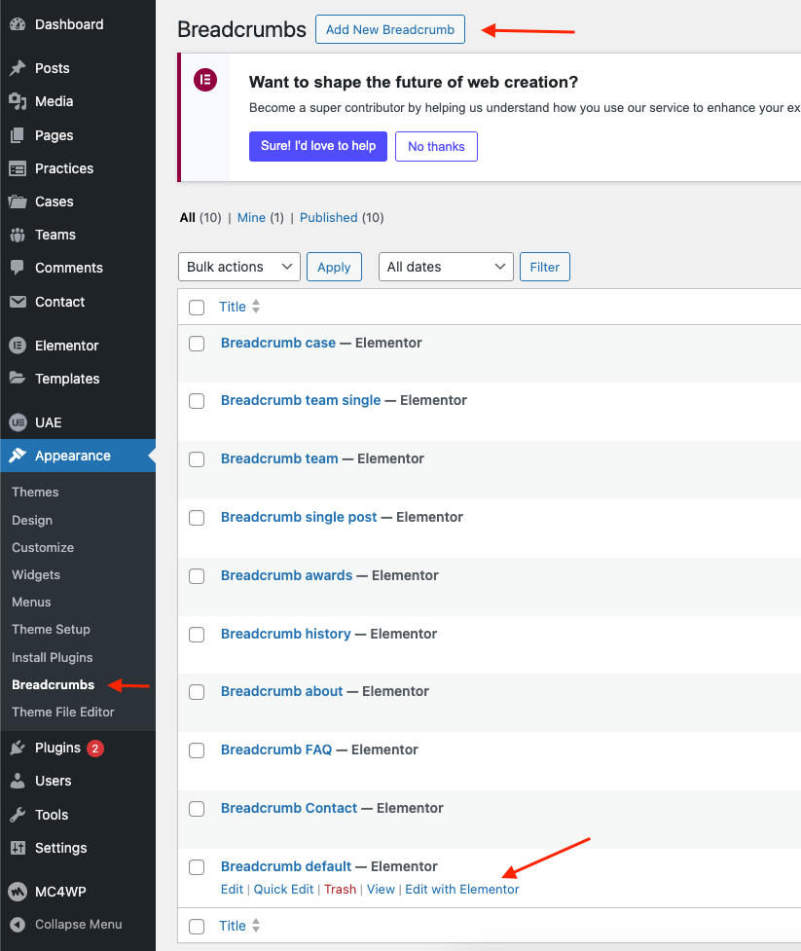
Task: Show only Published breadcrumbs filter link
Action: click(328, 218)
